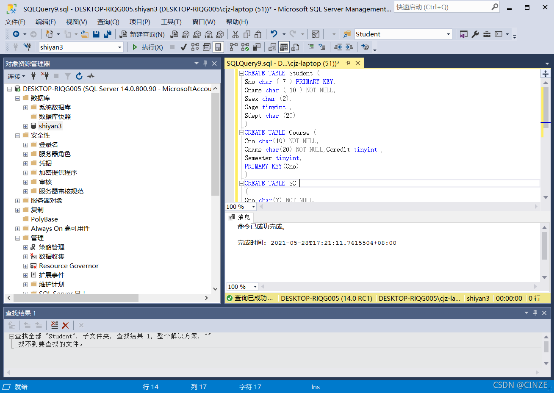Image resolution: width=554 pixels, height=393 pixels.
Task: Open the 文件(F) menu
Action: pyautogui.click(x=15, y=22)
